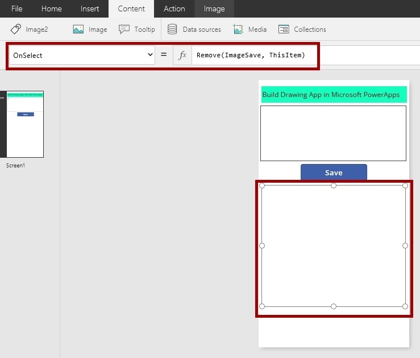Open the File menu
Viewport: 420px width, 358px height.
click(17, 9)
